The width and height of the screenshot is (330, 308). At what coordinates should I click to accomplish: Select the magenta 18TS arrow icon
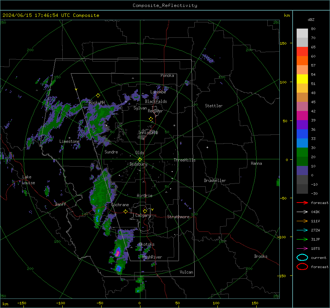click(302, 249)
